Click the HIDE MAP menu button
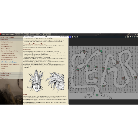 [17, 34]
